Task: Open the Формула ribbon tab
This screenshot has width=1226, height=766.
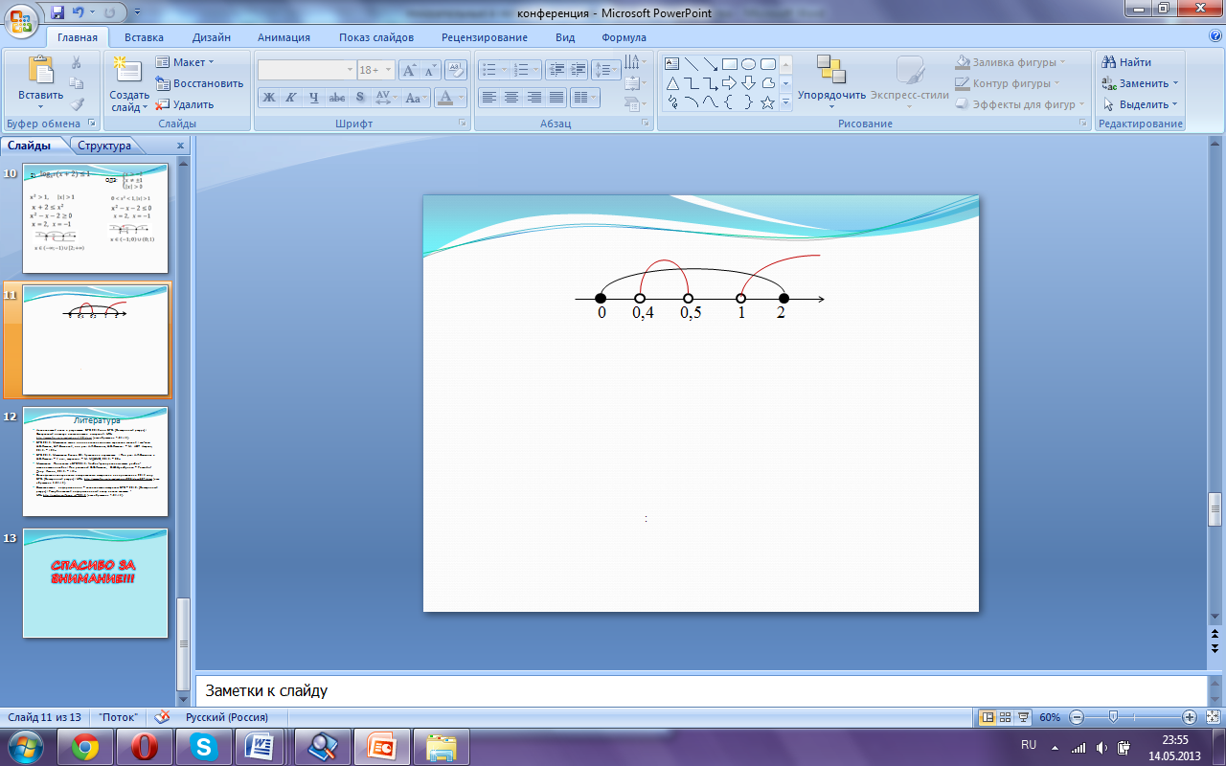Action: click(624, 37)
